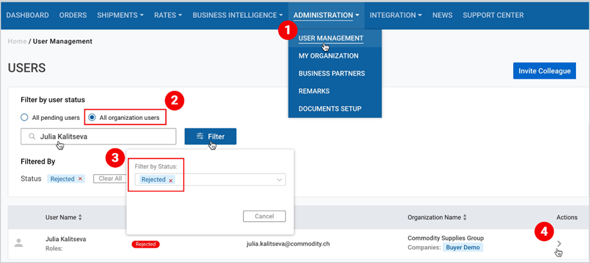The height and width of the screenshot is (263, 590).
Task: Click the red Rejected status badge
Action: (x=146, y=244)
